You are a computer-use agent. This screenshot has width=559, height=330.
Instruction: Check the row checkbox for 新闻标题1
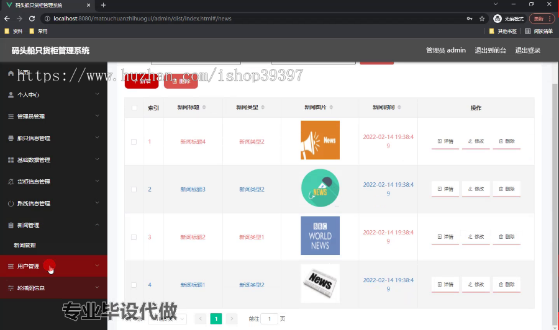(134, 285)
